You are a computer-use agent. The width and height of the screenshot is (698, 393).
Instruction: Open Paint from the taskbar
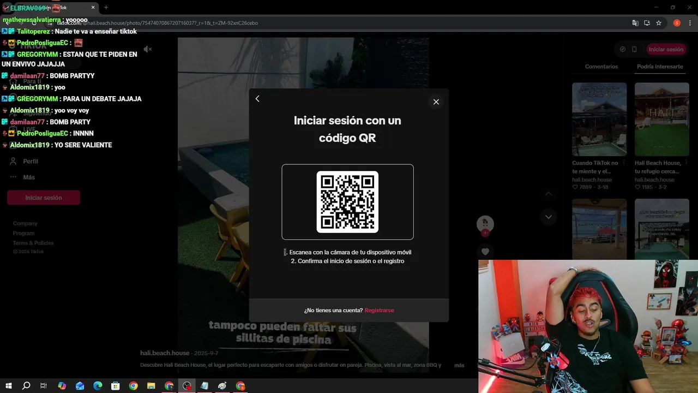click(x=222, y=386)
